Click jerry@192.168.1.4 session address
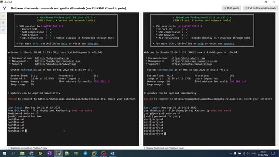The width and height of the screenshot is (279, 157). pyautogui.click(x=190, y=26)
